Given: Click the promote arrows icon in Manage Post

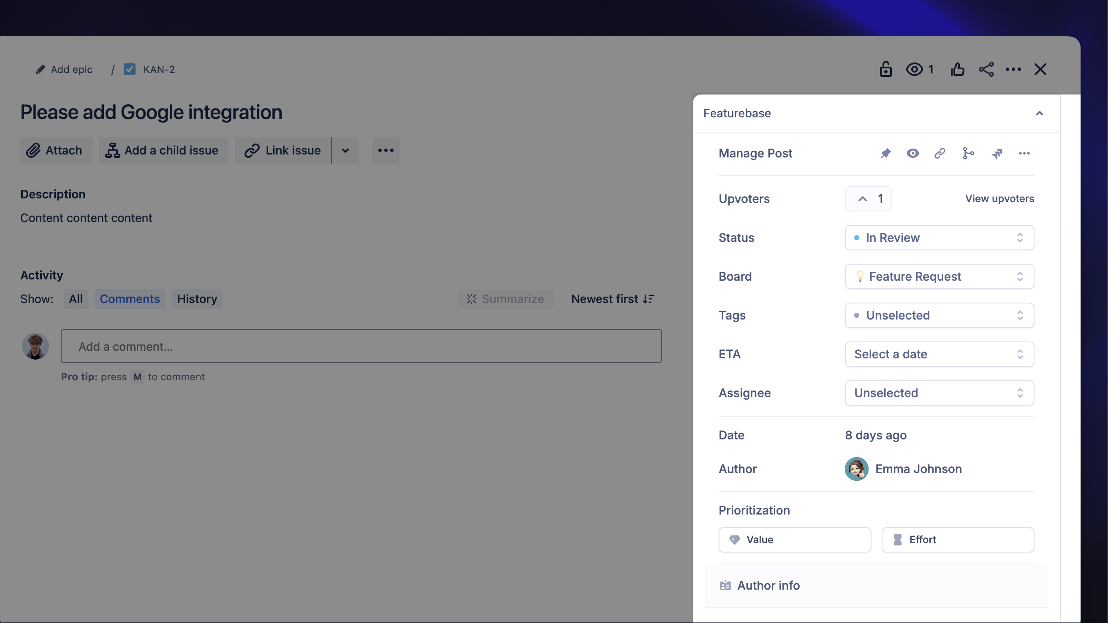Looking at the screenshot, I should (x=997, y=153).
